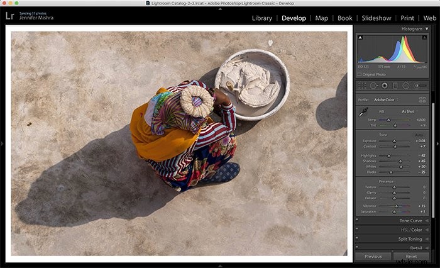The image size is (440, 268).
Task: Click the Exposure value +0.03 field
Action: tap(421, 141)
